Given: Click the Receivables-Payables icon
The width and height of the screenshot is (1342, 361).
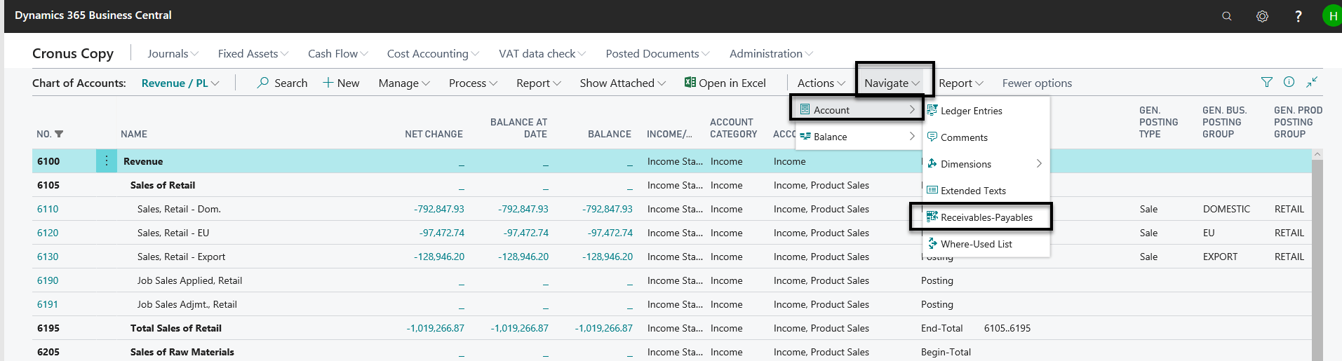Looking at the screenshot, I should [932, 217].
